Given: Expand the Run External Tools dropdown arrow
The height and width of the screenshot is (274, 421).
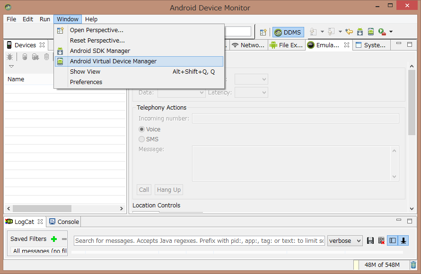Looking at the screenshot, I should coord(391,32).
